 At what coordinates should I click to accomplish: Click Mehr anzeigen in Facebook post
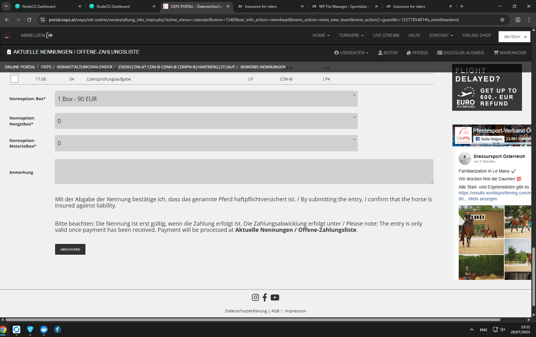(483, 199)
